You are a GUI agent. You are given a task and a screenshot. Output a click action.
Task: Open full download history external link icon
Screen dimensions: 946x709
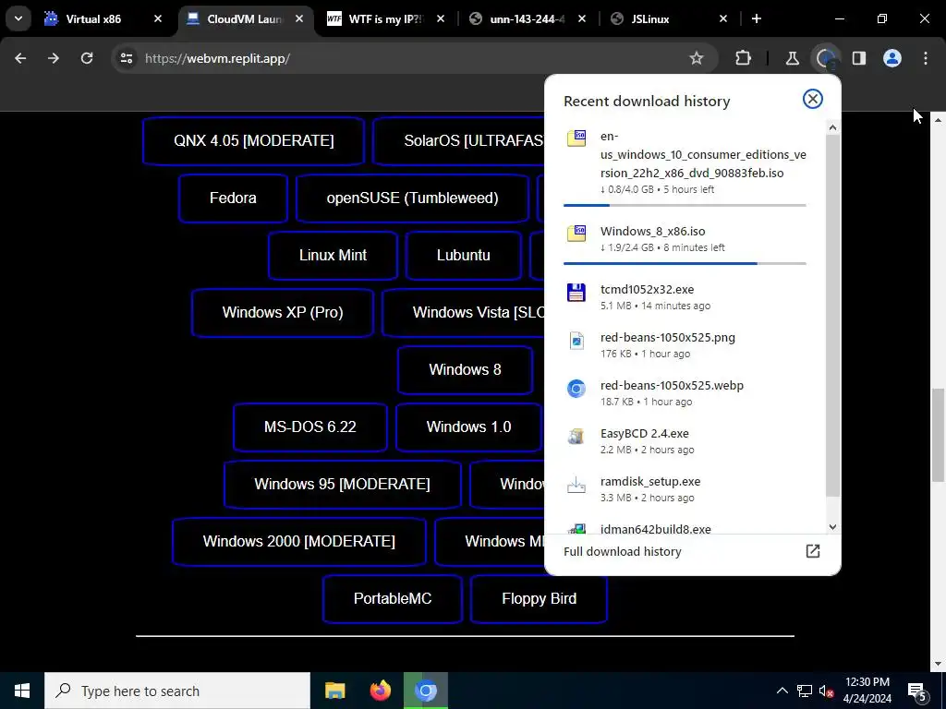813,551
